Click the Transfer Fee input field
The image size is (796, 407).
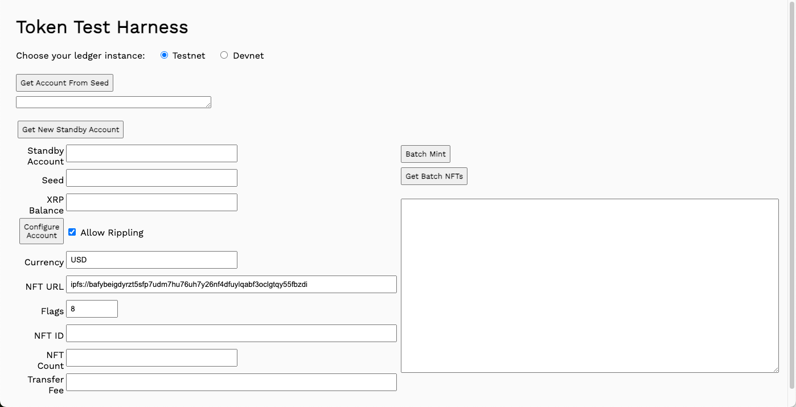(231, 383)
